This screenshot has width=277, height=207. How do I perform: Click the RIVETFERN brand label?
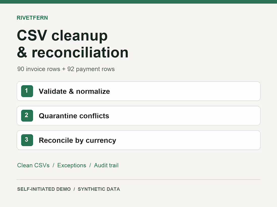(x=32, y=18)
